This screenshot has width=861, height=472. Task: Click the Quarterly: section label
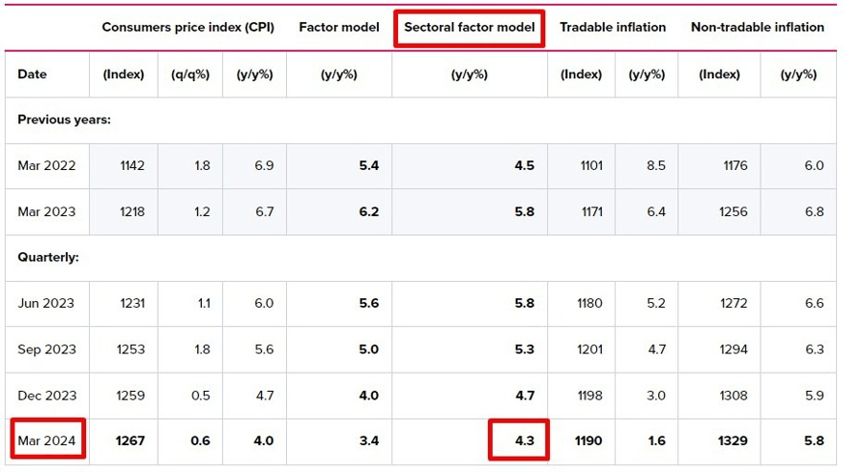click(48, 258)
